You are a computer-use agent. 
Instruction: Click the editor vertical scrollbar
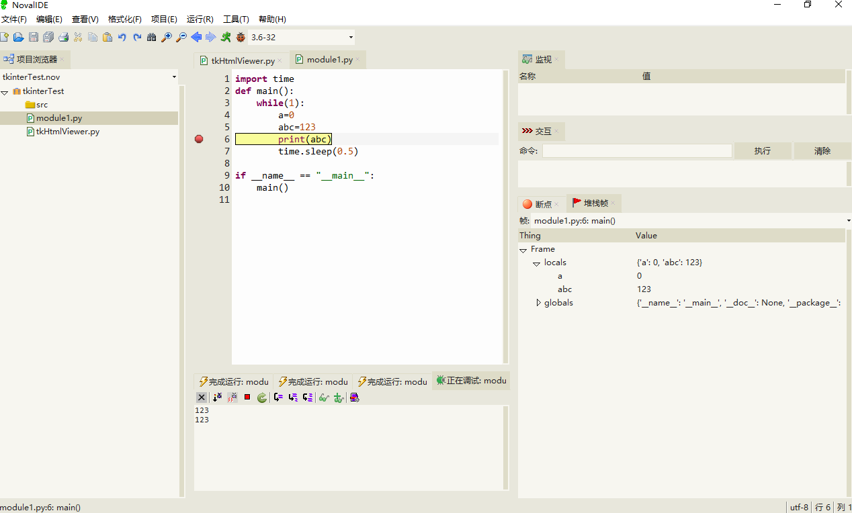[505, 216]
